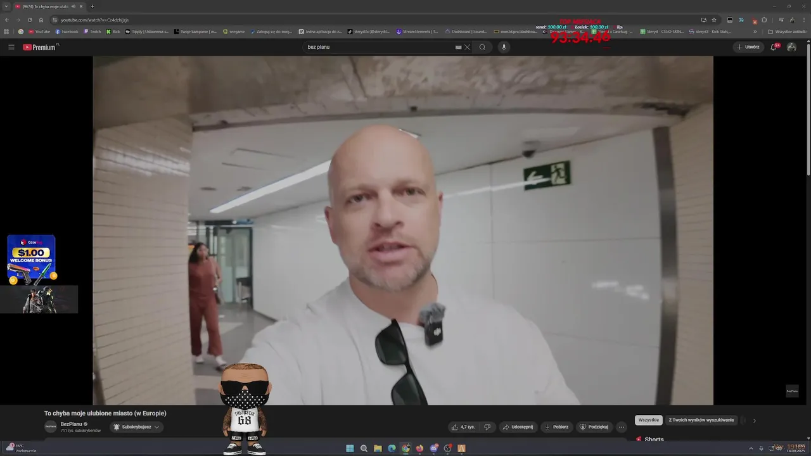
Task: Open Windows taskbar search
Action: click(x=364, y=448)
